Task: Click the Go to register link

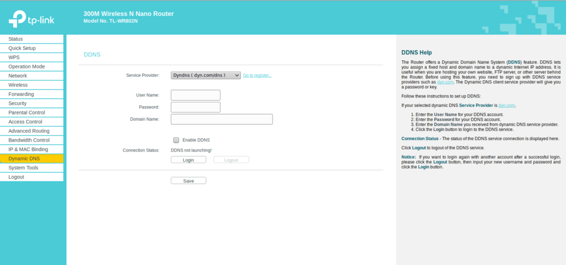Action: (x=257, y=75)
